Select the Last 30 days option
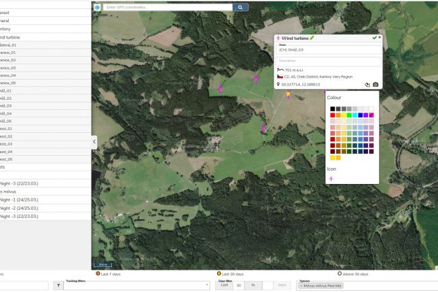438x292 pixels. (x=219, y=274)
